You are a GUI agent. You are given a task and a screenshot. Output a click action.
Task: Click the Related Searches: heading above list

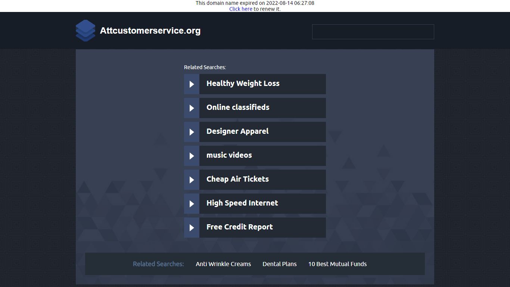coord(205,67)
